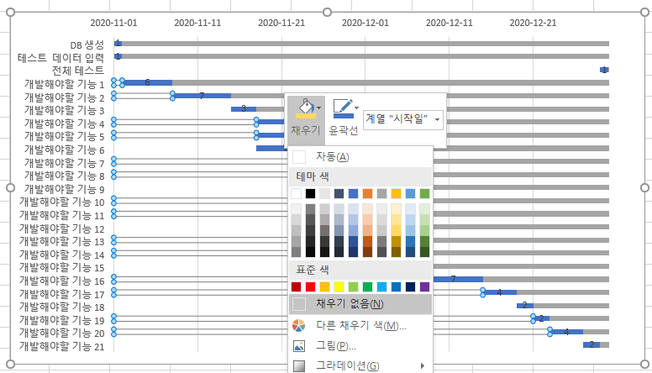
Task: Click the blue bar labeled 7 for 기능 2
Action: (202, 96)
